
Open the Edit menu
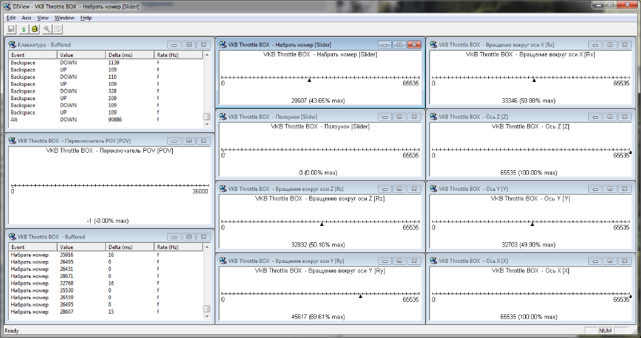(11, 18)
